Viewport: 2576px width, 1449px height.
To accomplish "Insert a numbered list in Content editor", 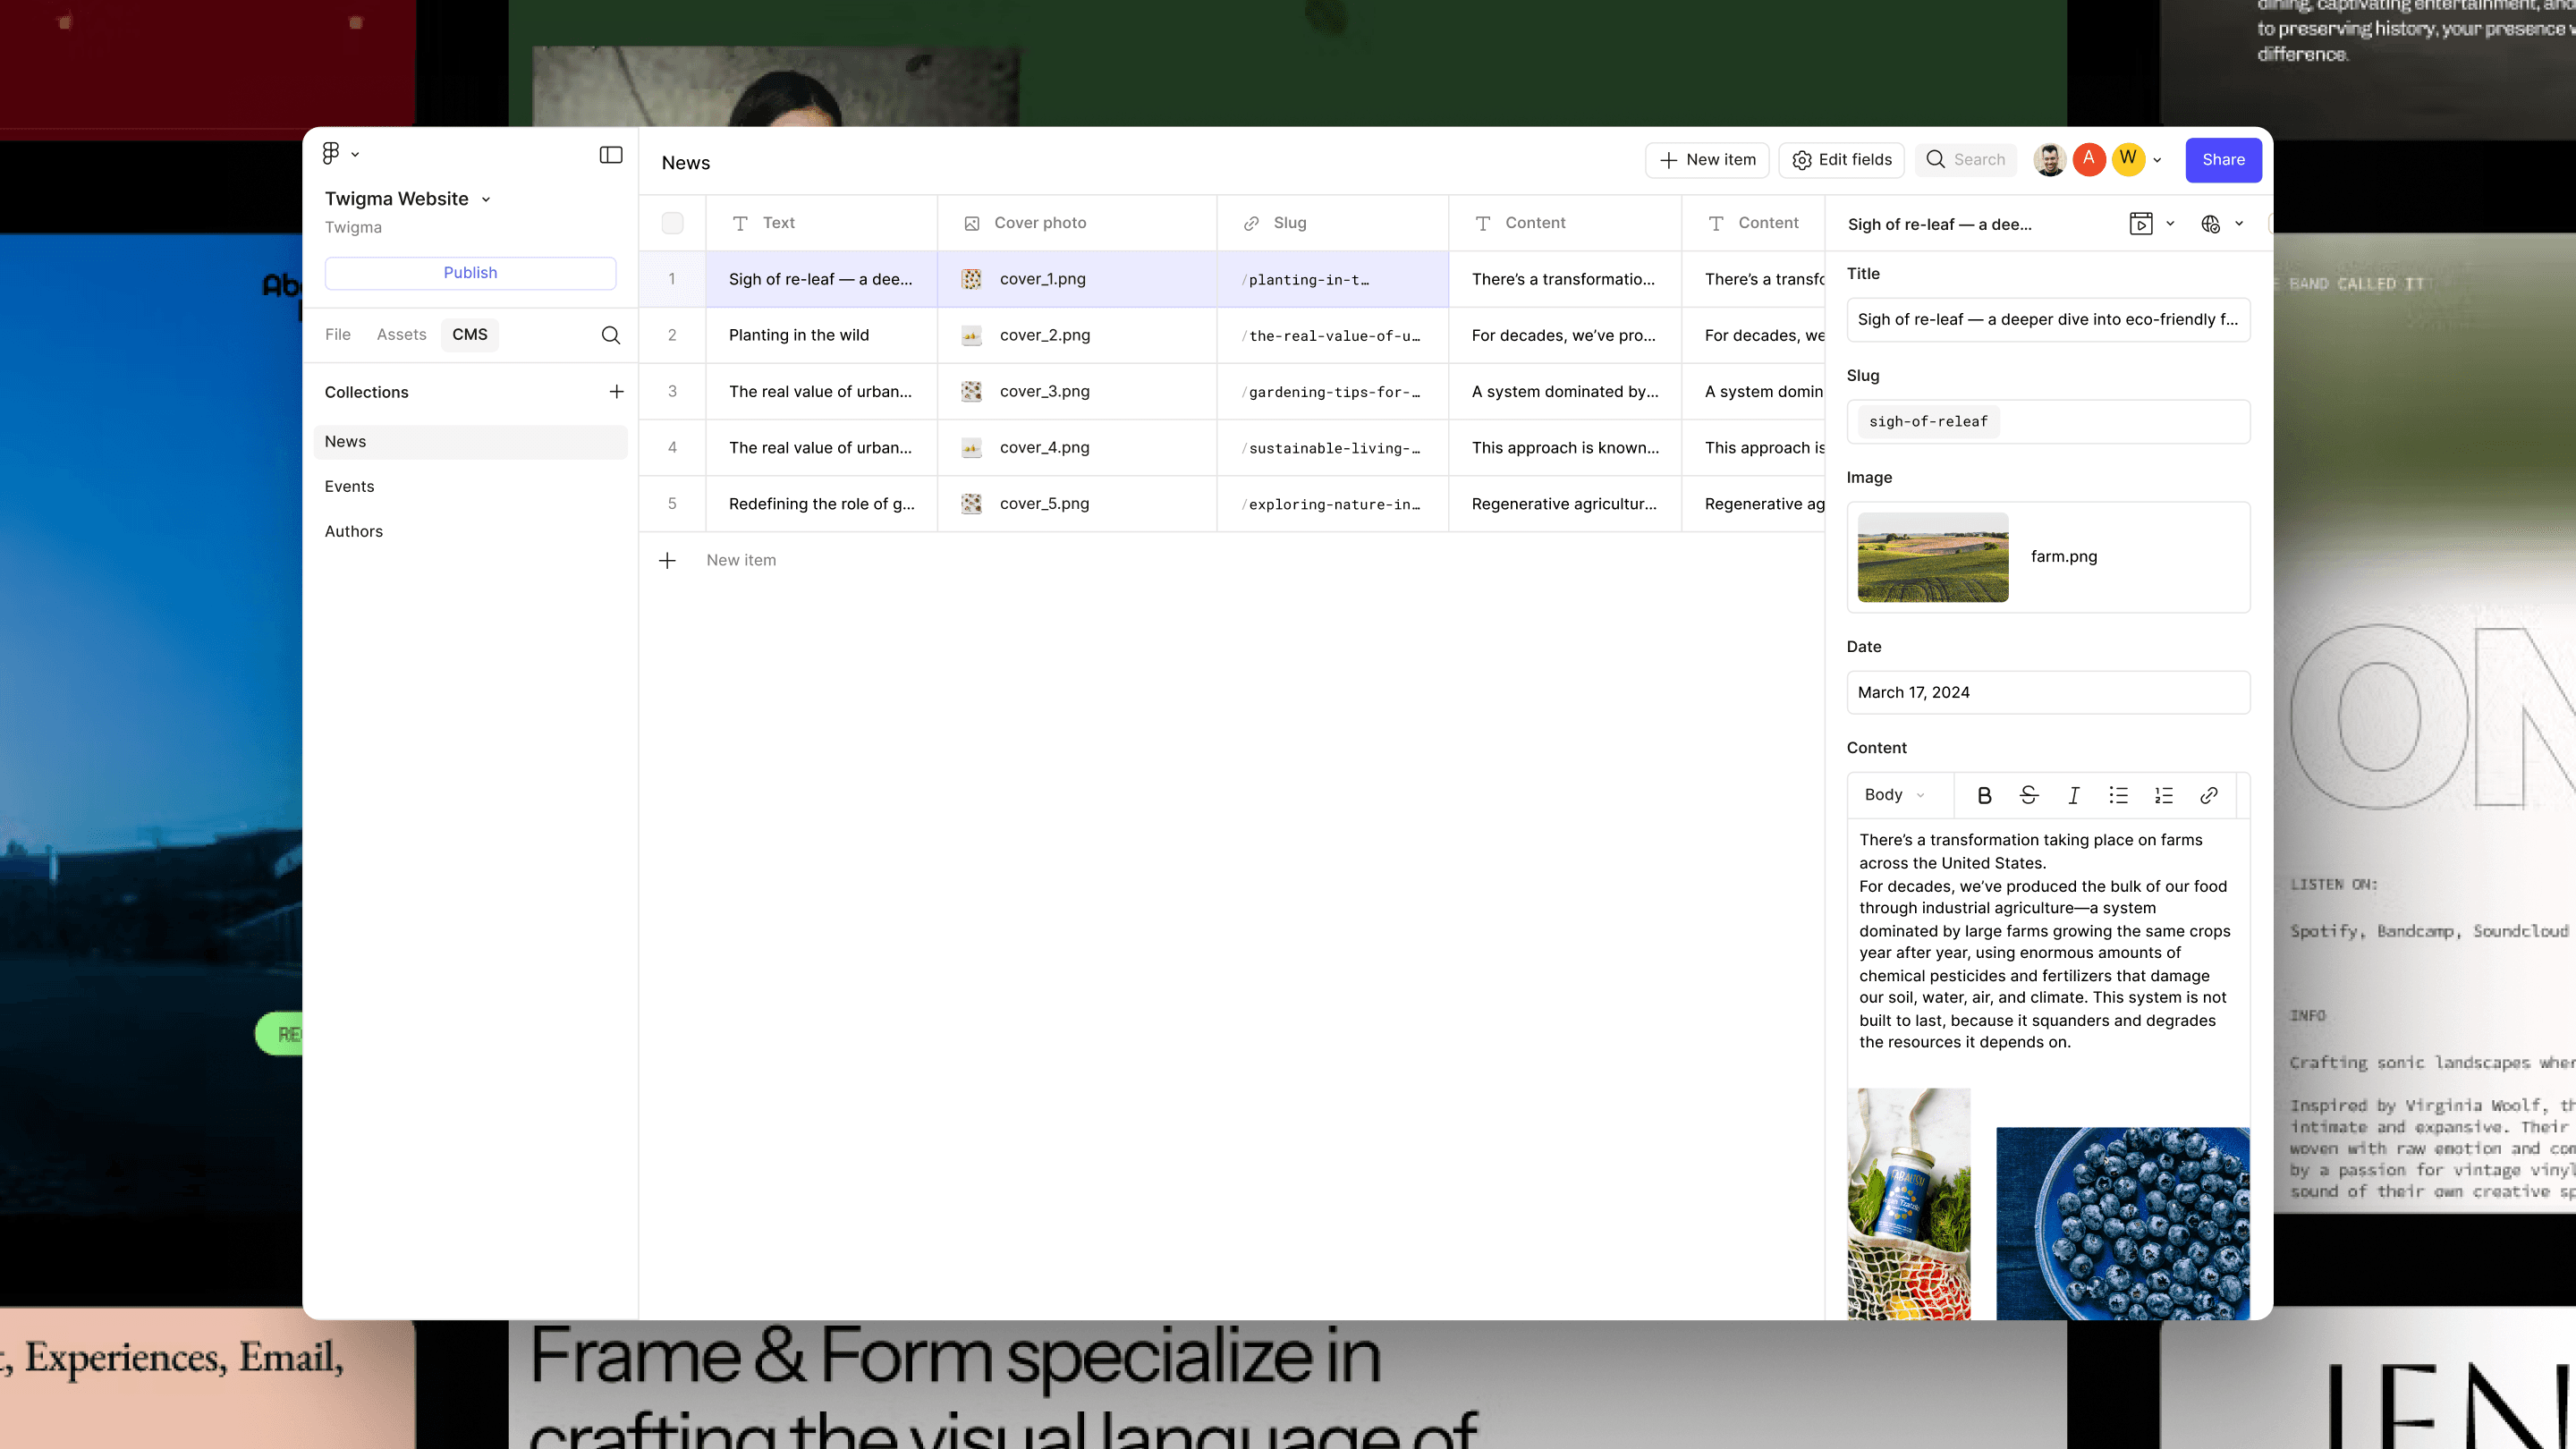I will pyautogui.click(x=2164, y=796).
